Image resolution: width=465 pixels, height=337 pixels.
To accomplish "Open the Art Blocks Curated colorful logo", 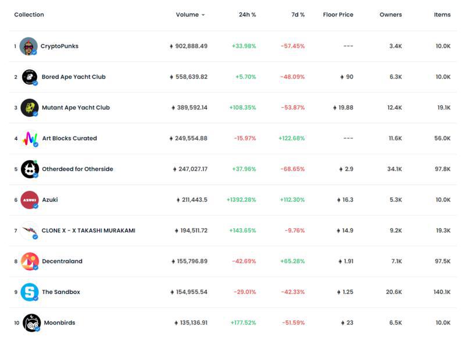I will pos(30,139).
